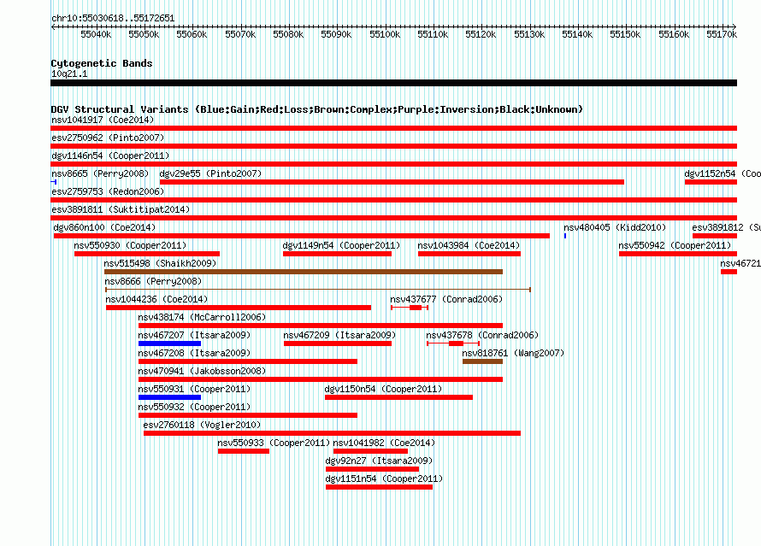The width and height of the screenshot is (761, 546).
Task: Select nsv1044236 (Coe2014) label
Action: [x=156, y=299]
